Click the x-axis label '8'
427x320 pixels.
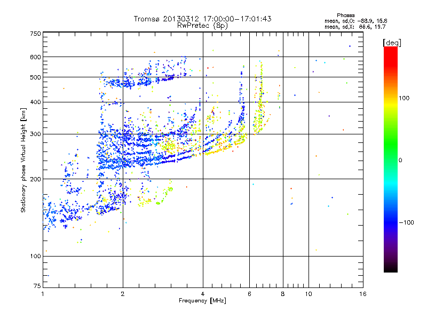(x=283, y=294)
